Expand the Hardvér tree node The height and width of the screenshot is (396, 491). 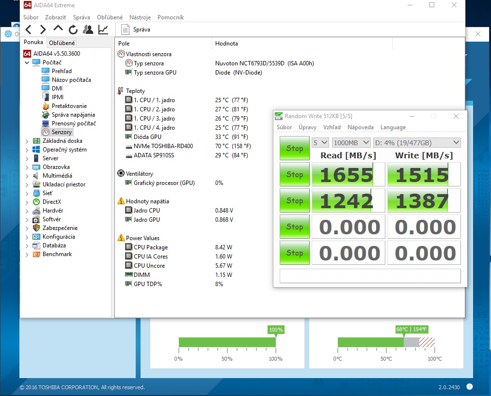27,211
